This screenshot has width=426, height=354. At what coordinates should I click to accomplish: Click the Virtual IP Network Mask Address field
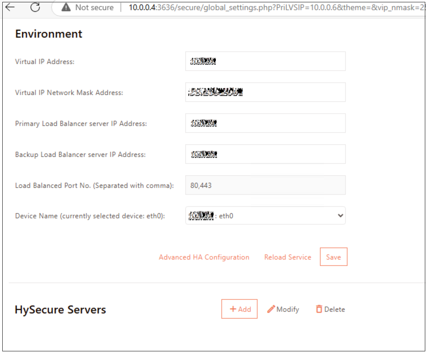click(265, 92)
